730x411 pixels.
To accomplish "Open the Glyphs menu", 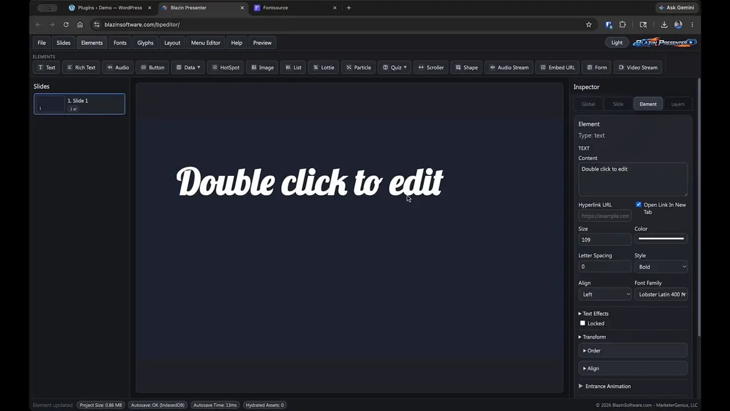I will [x=145, y=43].
